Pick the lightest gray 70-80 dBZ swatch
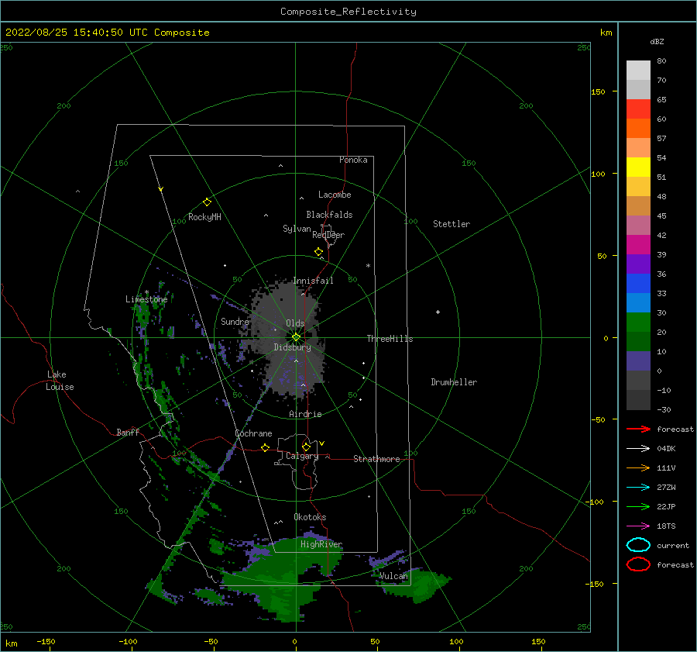 coord(638,71)
